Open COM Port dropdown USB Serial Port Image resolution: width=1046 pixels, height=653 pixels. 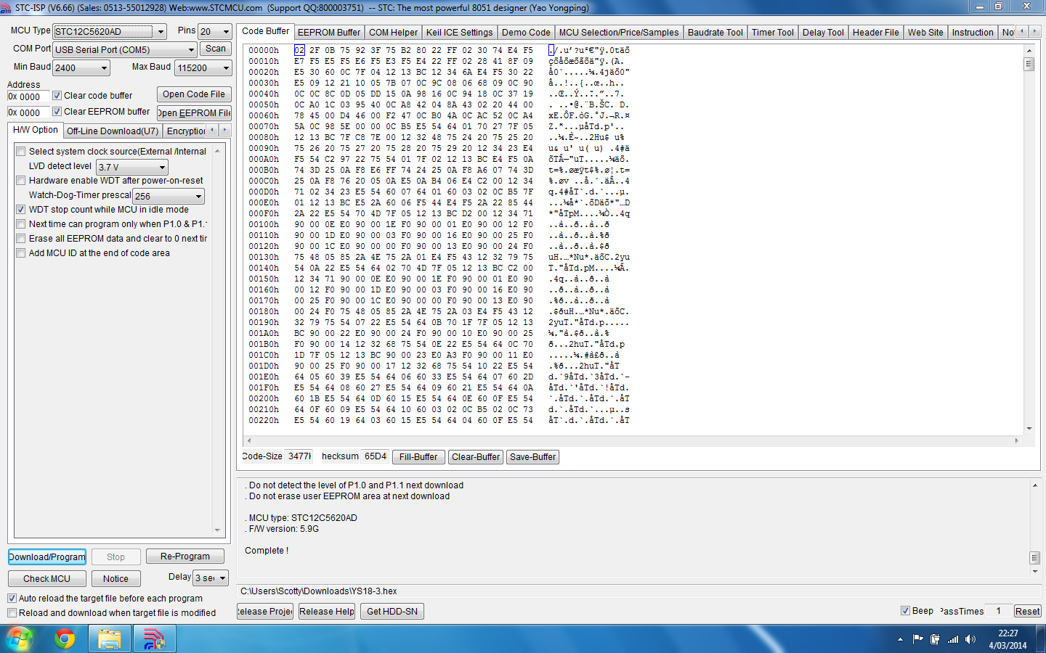(x=125, y=49)
